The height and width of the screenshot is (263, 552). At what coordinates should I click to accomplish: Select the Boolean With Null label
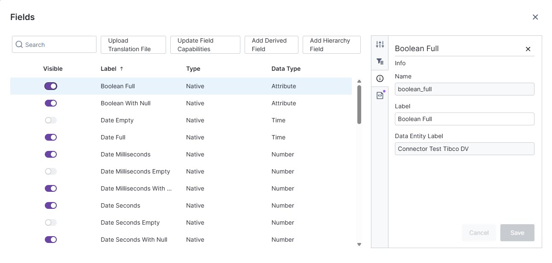(126, 103)
